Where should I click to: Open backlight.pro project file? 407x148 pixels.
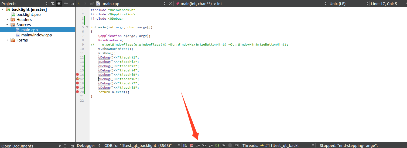click(x=28, y=15)
